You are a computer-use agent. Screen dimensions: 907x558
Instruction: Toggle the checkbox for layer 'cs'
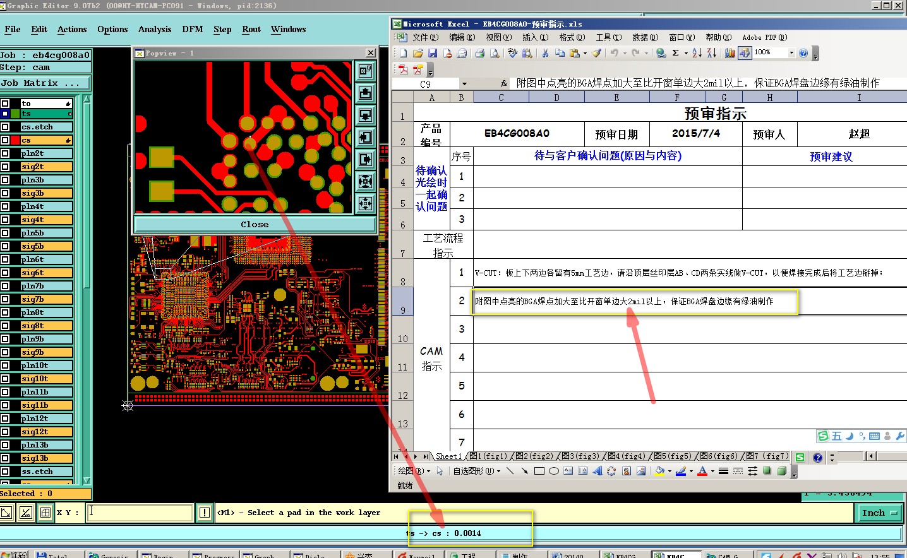tap(5, 140)
